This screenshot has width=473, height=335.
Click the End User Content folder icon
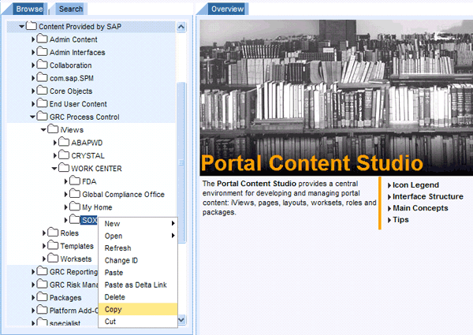pos(42,103)
